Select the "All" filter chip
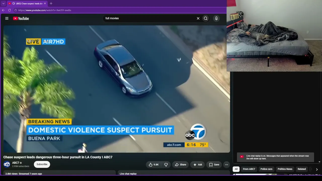Image resolution: width=322 pixels, height=181 pixels. tap(236, 169)
